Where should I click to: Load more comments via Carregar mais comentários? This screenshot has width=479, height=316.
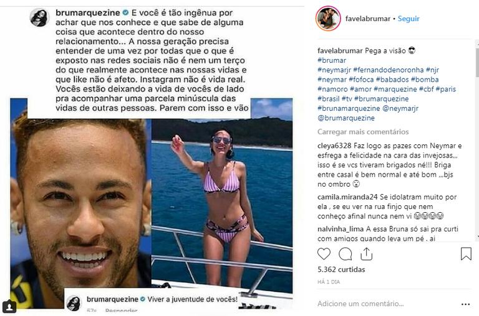(x=363, y=132)
